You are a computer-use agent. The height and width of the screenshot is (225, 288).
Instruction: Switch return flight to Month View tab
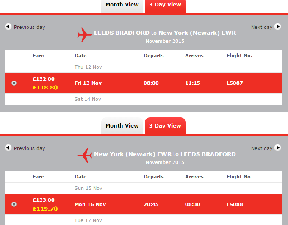click(x=122, y=126)
